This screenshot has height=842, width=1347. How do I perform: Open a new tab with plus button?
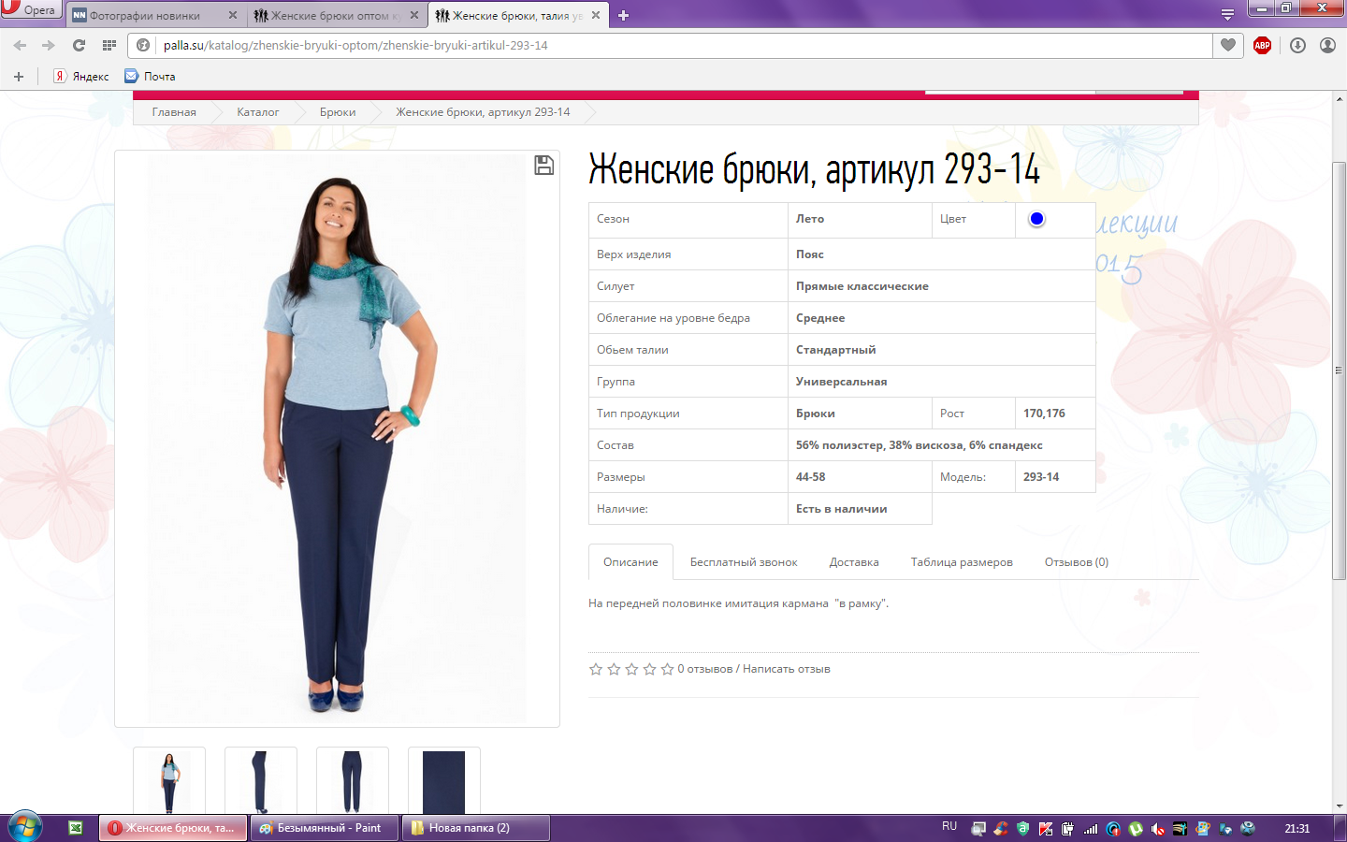624,15
